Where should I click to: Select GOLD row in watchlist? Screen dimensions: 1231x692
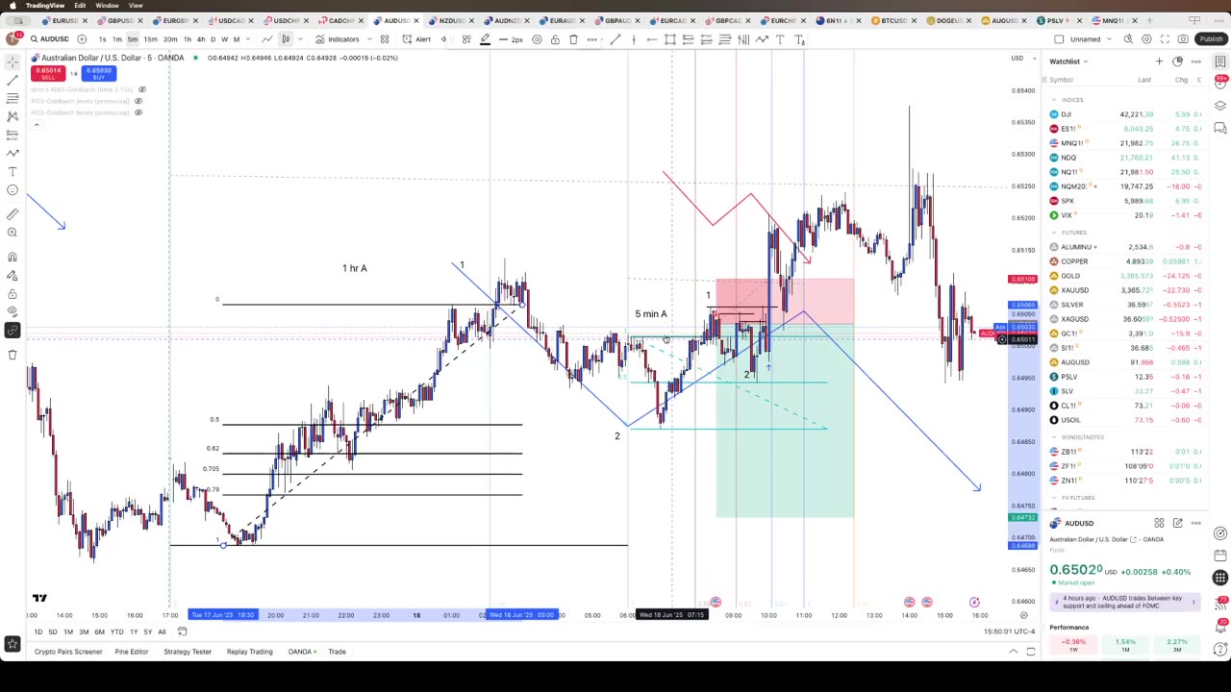click(1125, 276)
